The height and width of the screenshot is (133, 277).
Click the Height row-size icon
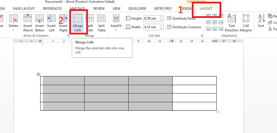point(128,18)
